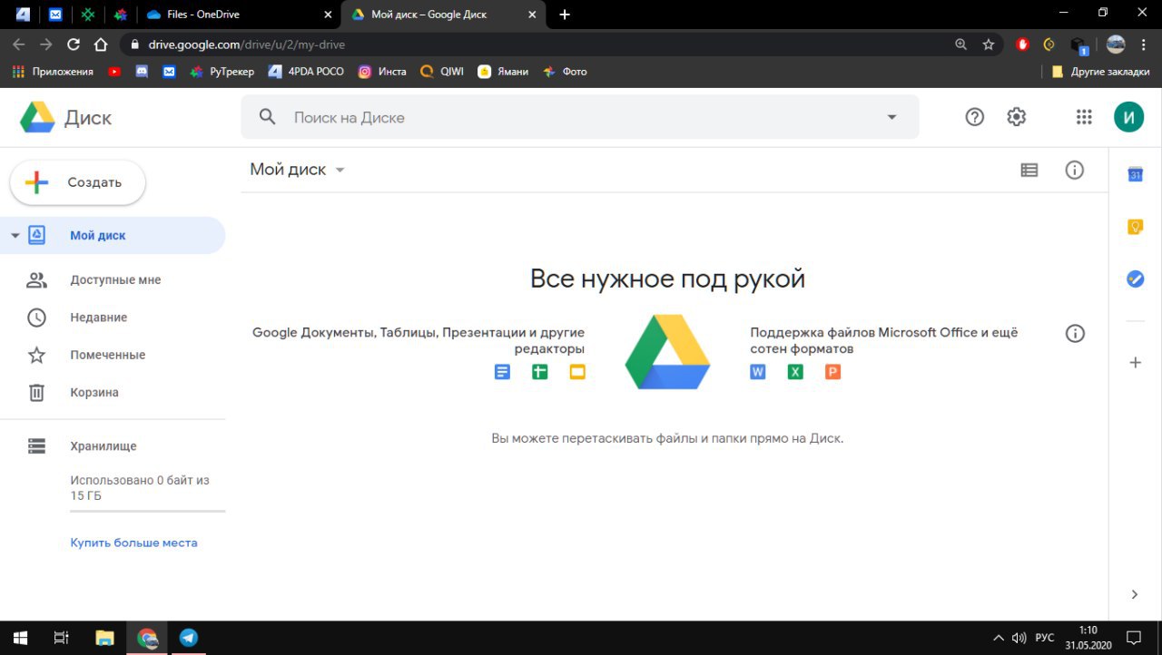Open Инста bookmark
Viewport: 1162px width, 655px height.
(x=382, y=72)
